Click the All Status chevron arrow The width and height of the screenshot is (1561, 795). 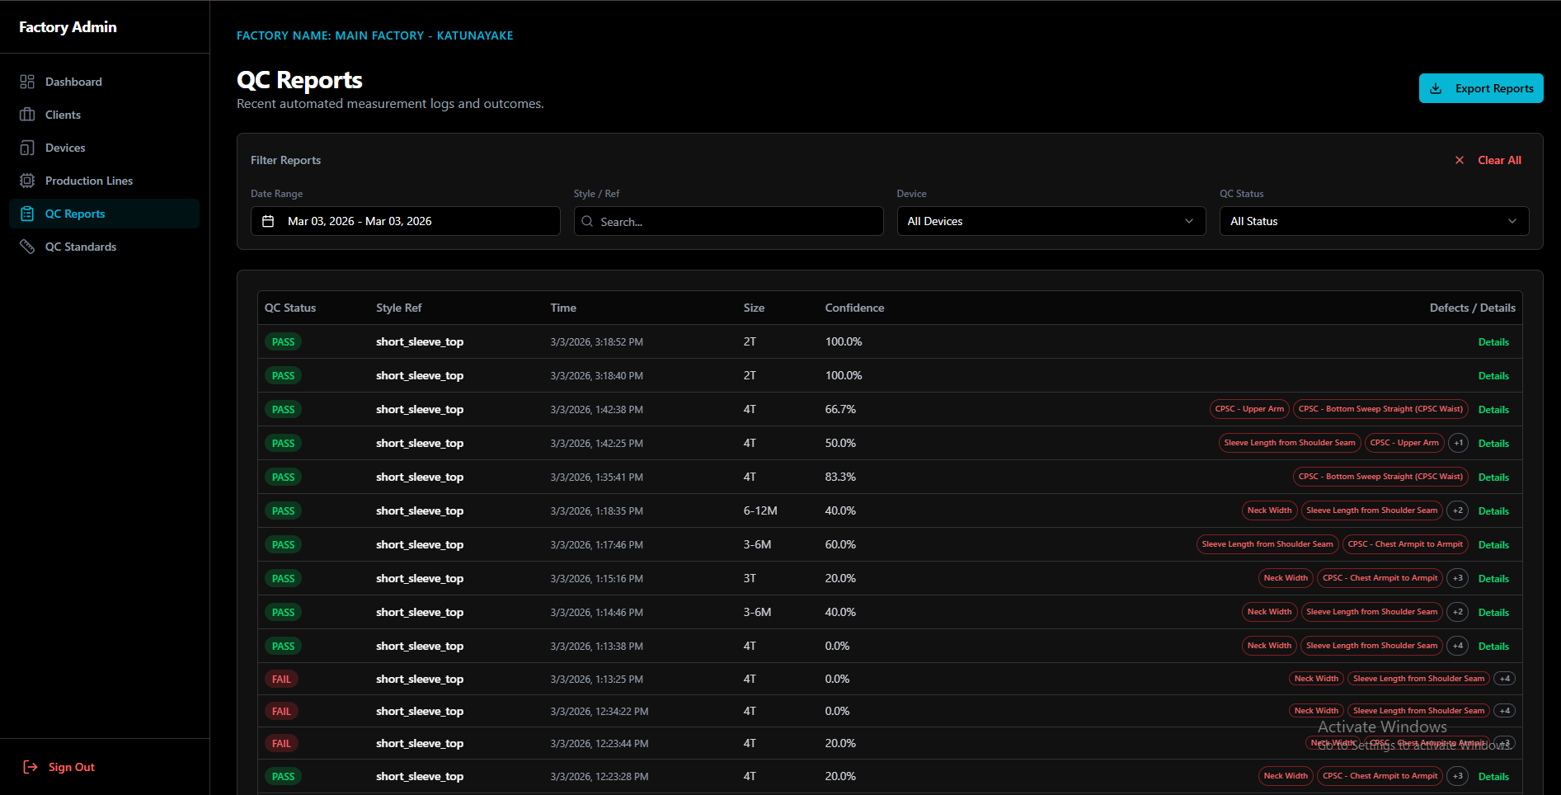coord(1512,221)
